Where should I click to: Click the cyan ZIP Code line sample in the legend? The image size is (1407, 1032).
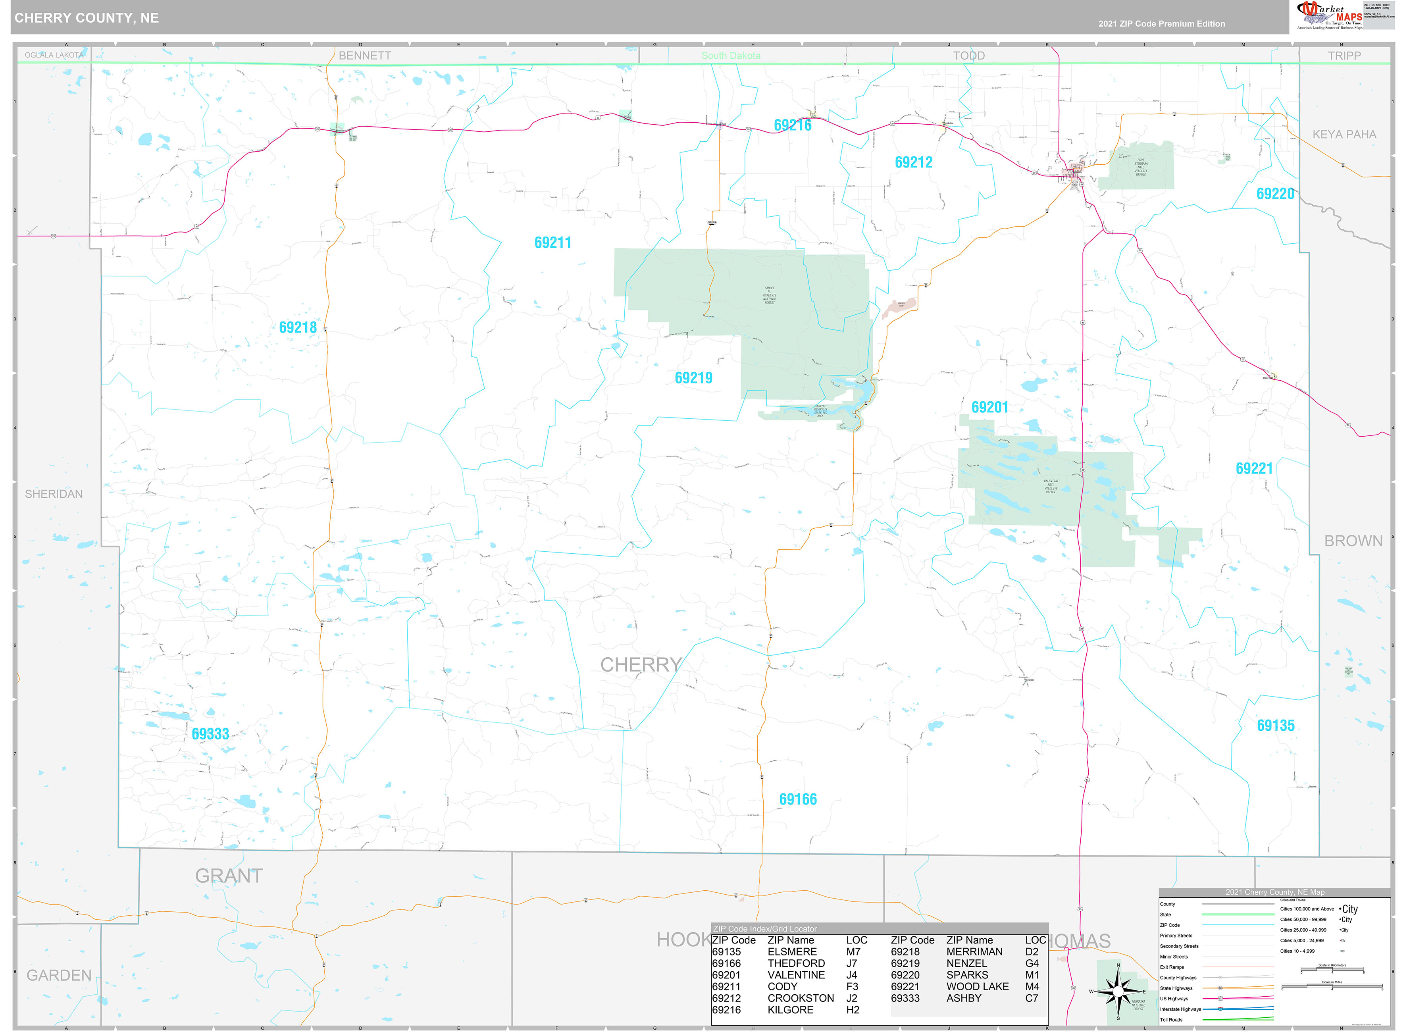[1238, 925]
